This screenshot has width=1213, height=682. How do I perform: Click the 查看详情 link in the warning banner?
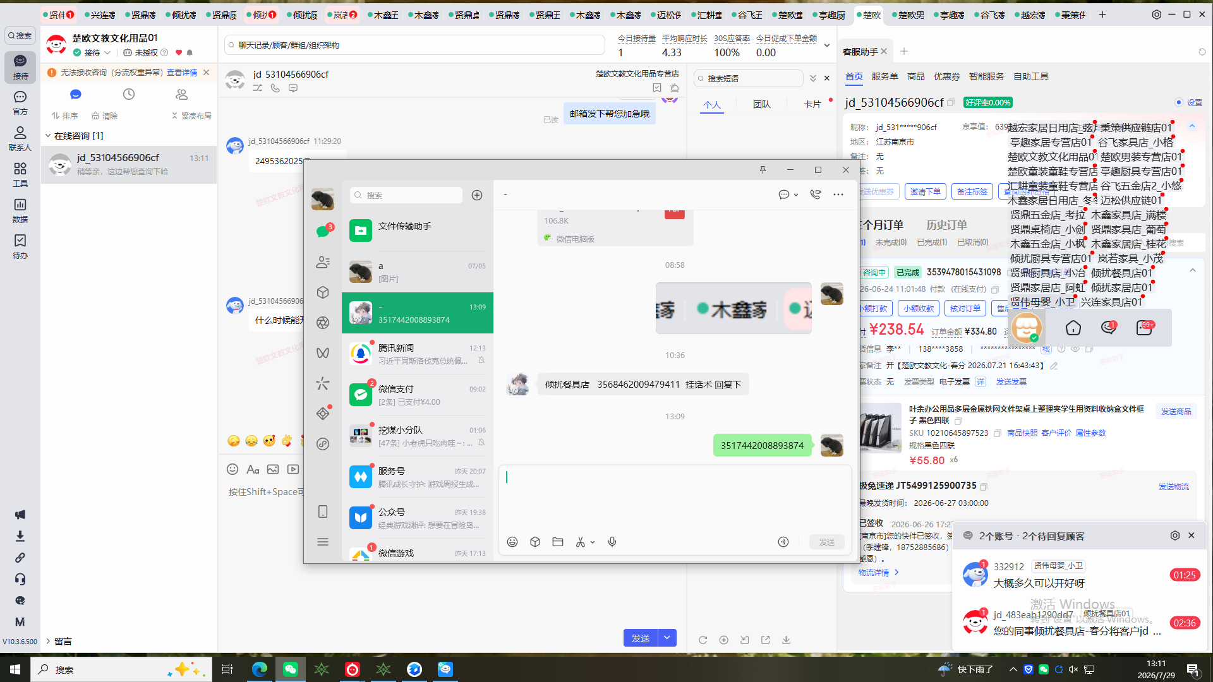(x=182, y=73)
